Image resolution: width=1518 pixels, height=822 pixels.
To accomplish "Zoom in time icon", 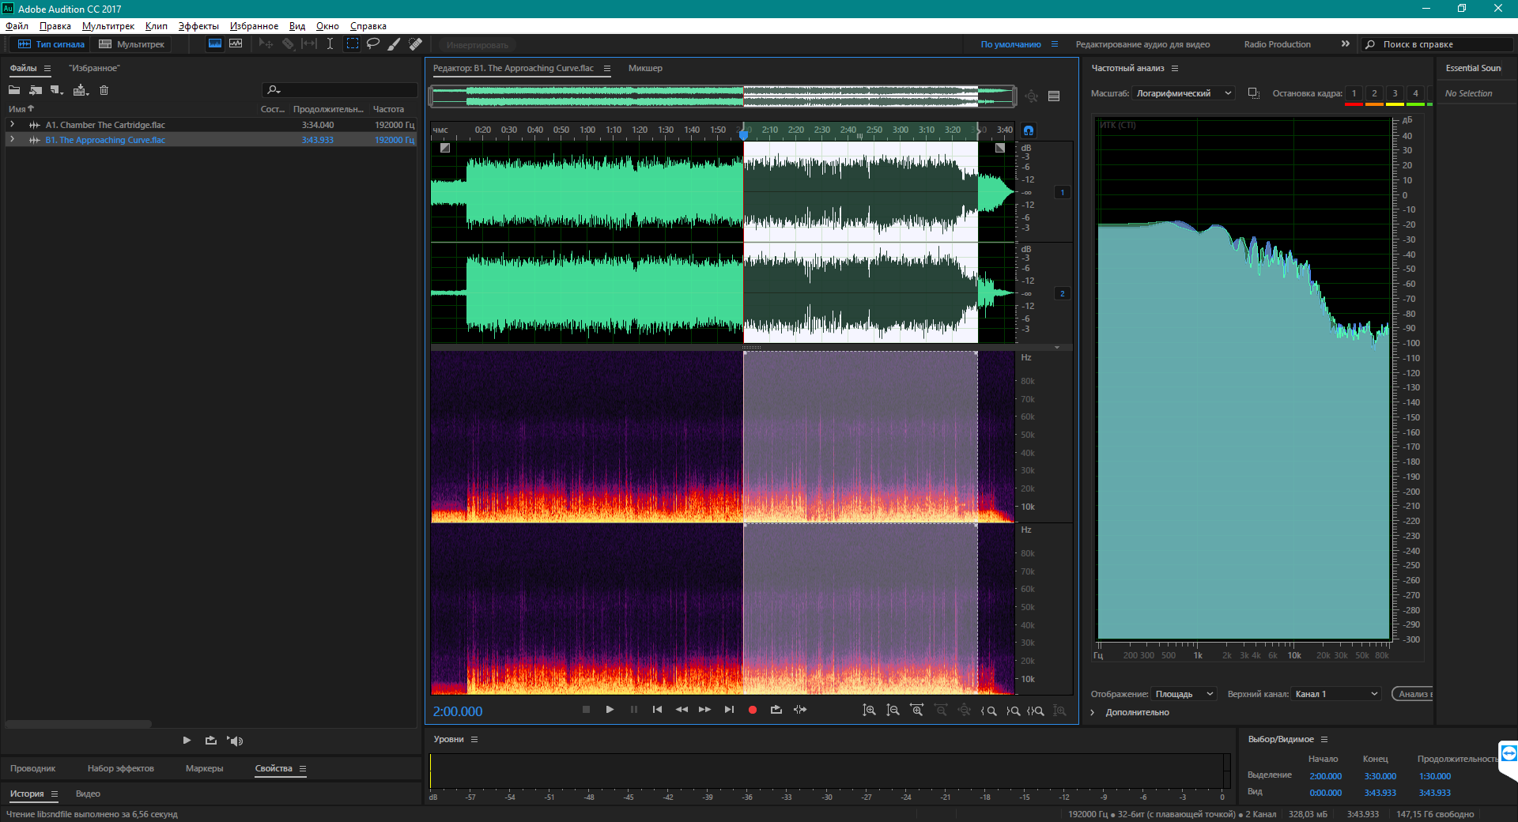I will (916, 711).
